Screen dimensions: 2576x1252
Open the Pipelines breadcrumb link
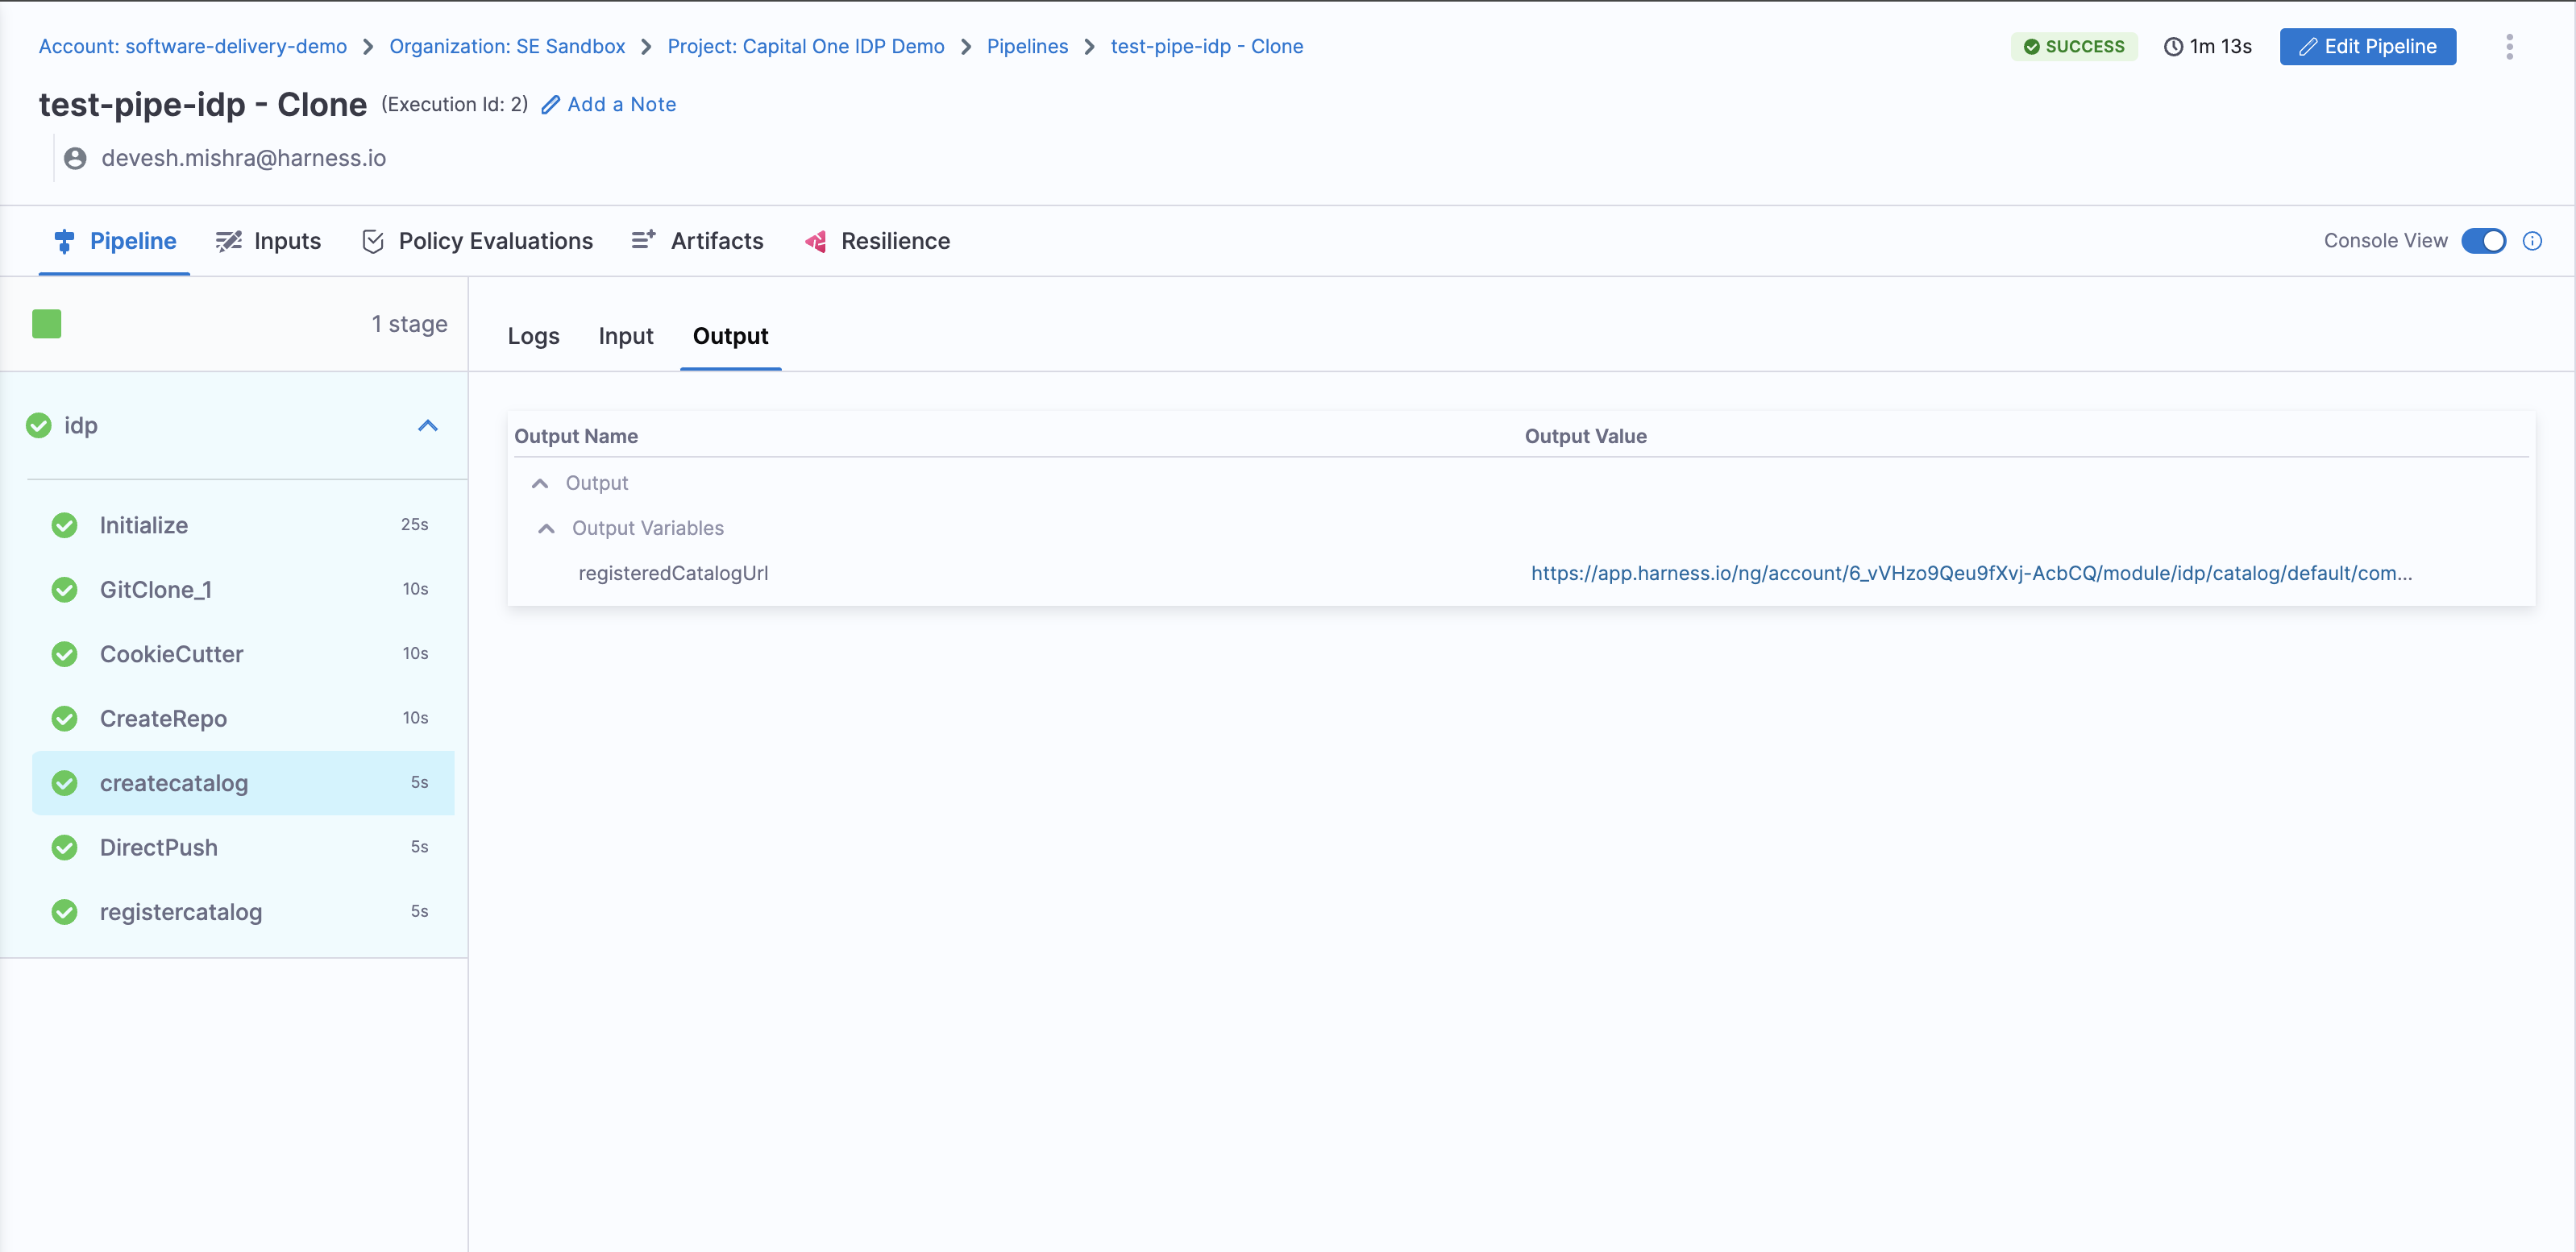(x=1027, y=47)
